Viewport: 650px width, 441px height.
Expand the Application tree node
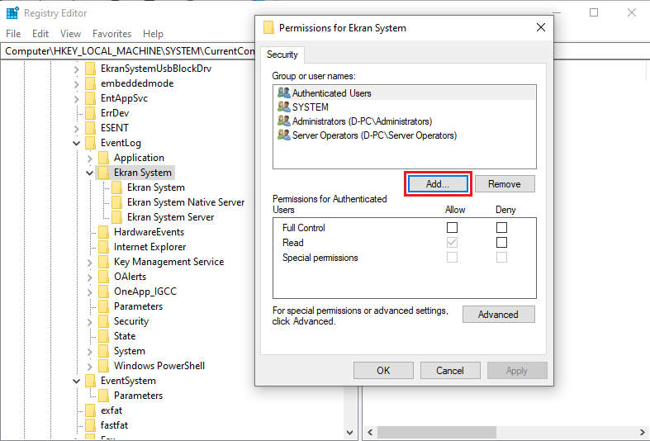[89, 158]
